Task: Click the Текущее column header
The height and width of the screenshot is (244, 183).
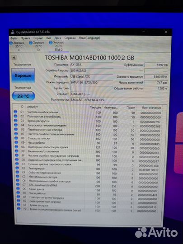Action: click(x=95, y=108)
